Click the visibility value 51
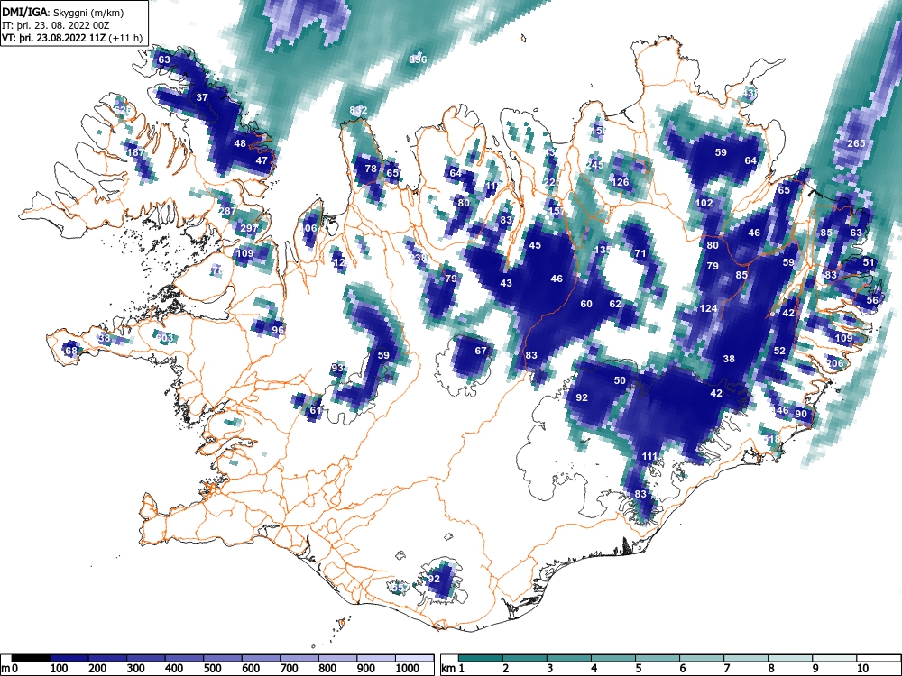Screen dimensions: 902x676 [x=869, y=261]
